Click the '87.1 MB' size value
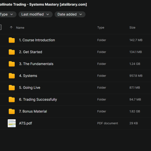The image size is (151, 151). 135,88
